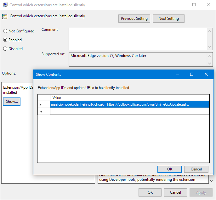Click inside the Comment text box
Image resolution: width=216 pixels, height=200 pixels.
click(x=138, y=39)
